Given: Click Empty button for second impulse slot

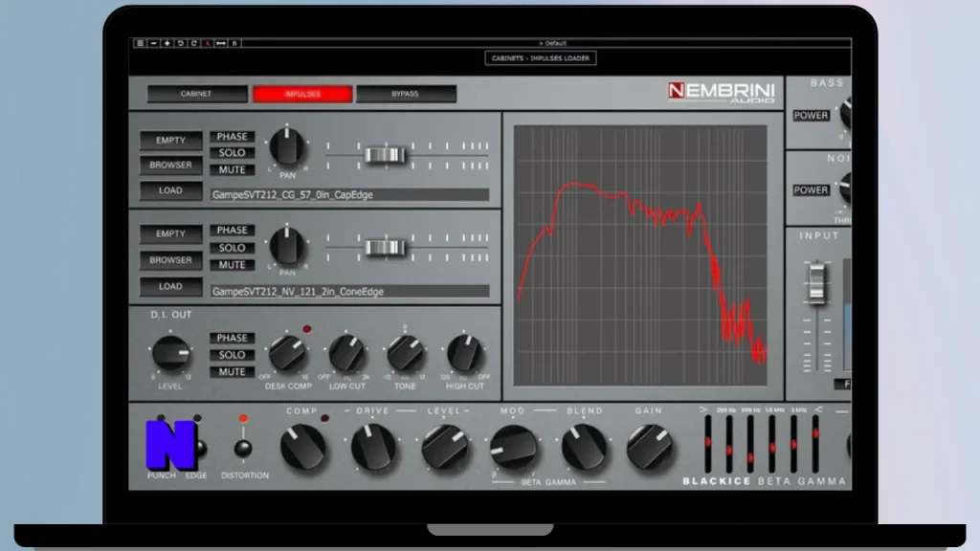Looking at the screenshot, I should [x=170, y=233].
